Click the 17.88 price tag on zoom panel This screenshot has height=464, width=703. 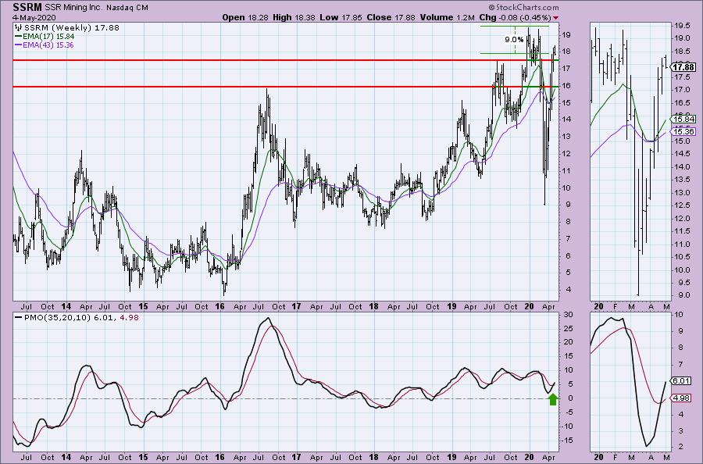pyautogui.click(x=683, y=67)
